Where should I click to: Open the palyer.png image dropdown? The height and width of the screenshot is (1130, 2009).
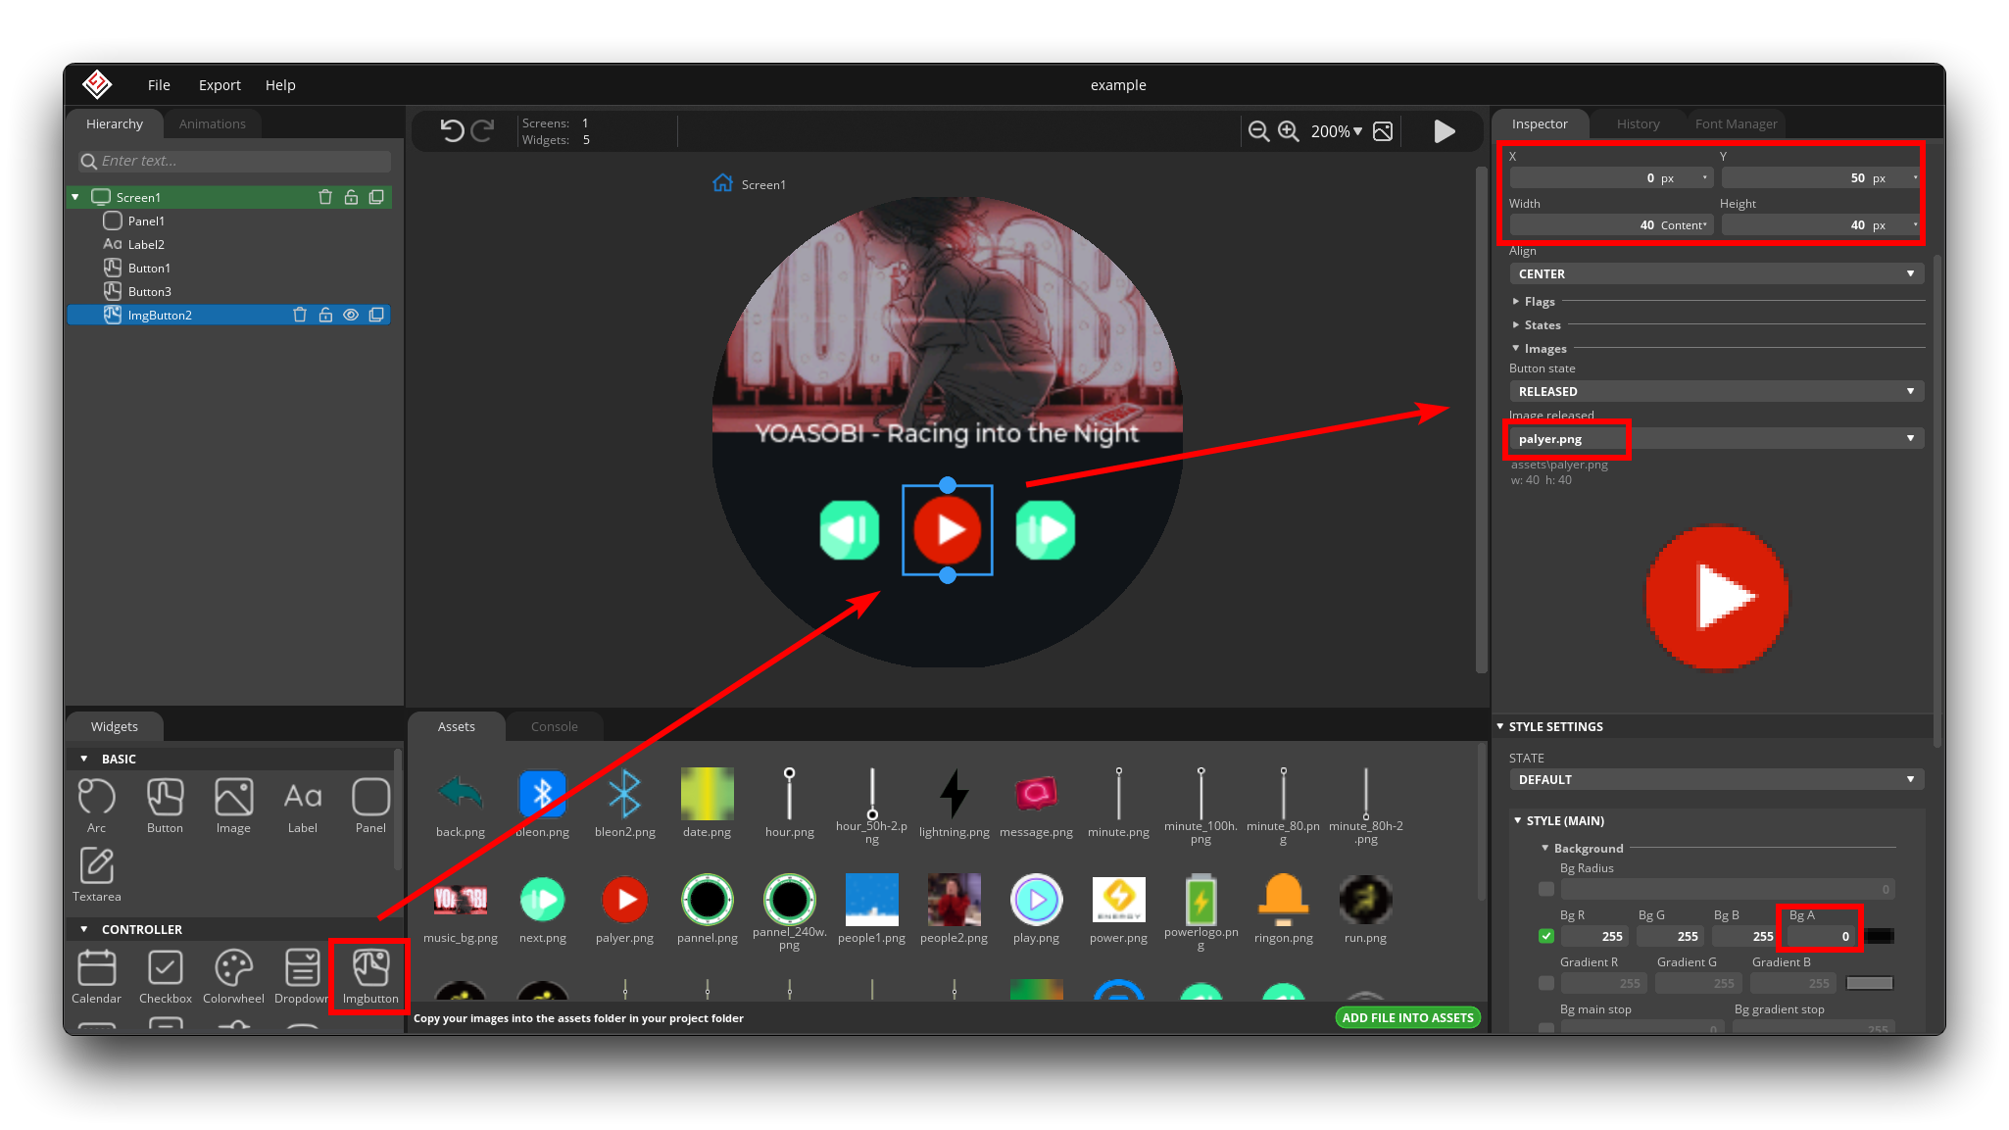pyautogui.click(x=1716, y=438)
